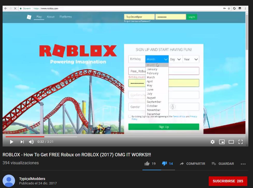The image size is (253, 188).
Task: Stop loading the page
Action: click(15, 9)
